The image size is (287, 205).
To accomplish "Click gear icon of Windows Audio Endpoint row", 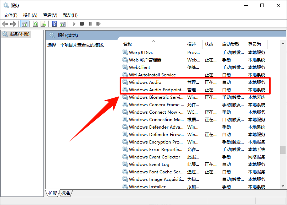I will (125, 90).
